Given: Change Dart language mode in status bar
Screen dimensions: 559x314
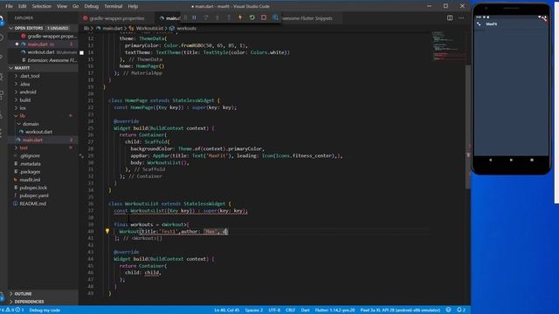Looking at the screenshot, I should (305, 311).
